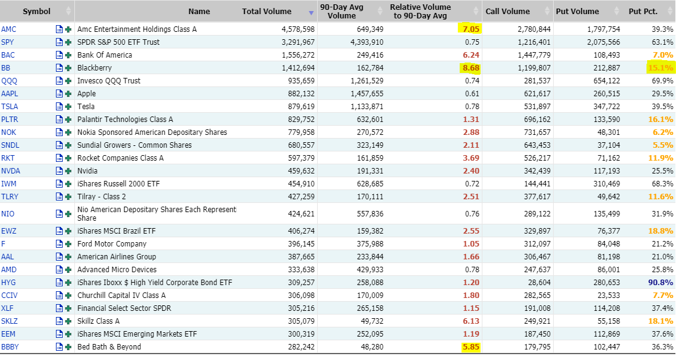This screenshot has width=676, height=355.
Task: Open the XLF symbol link
Action: (7, 308)
